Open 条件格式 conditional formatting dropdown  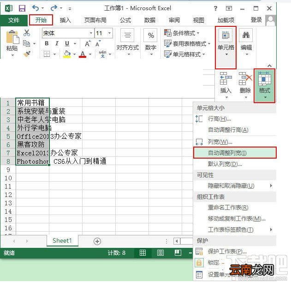click(x=182, y=33)
